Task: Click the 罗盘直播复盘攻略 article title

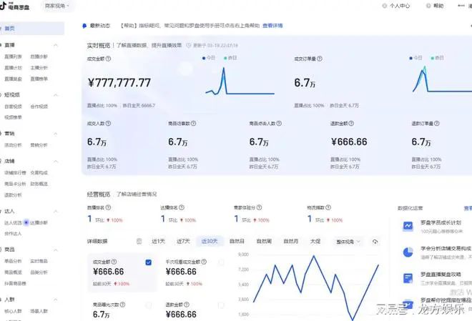Action: (x=441, y=275)
